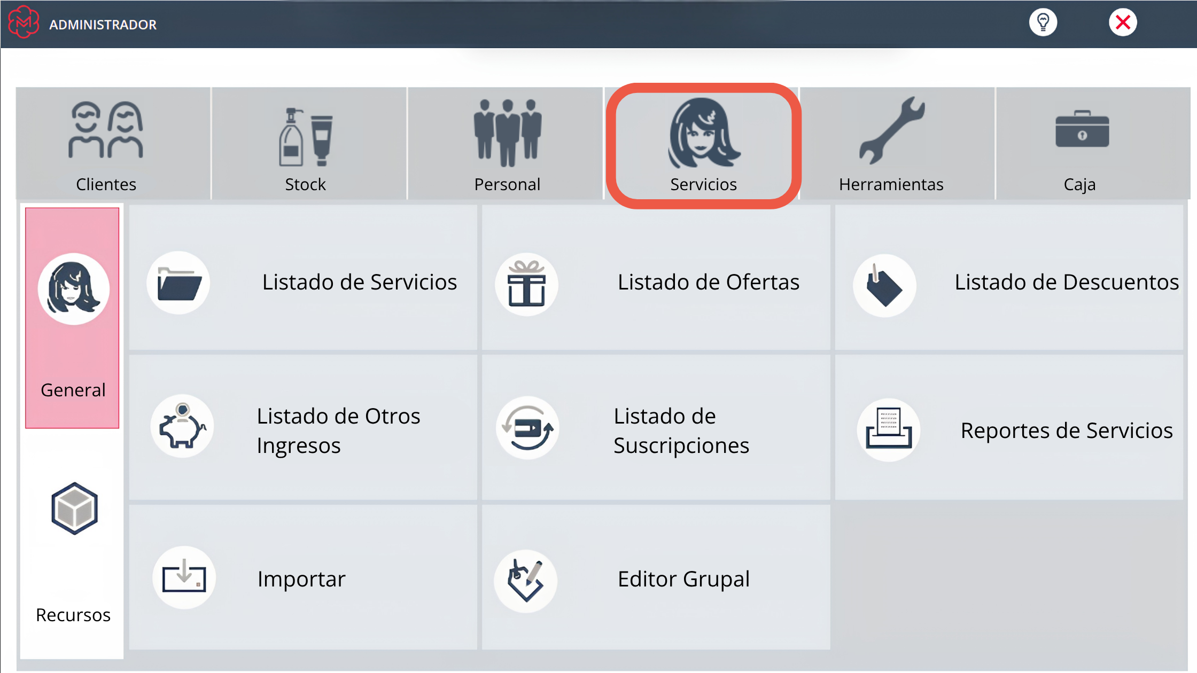1197x673 pixels.
Task: Open the Importar option
Action: (303, 577)
